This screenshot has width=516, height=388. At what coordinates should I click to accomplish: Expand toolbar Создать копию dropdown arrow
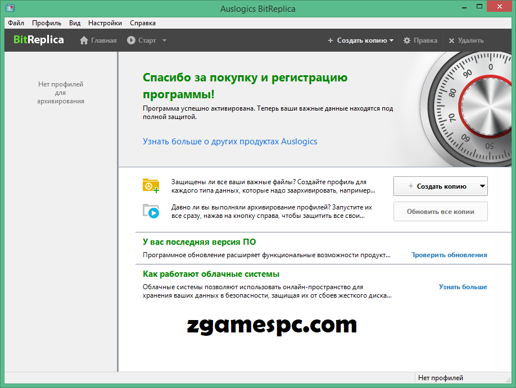(x=391, y=40)
